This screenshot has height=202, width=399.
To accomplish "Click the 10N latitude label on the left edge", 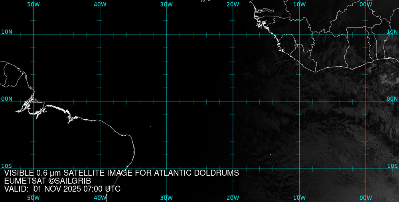I will pyautogui.click(x=6, y=32).
